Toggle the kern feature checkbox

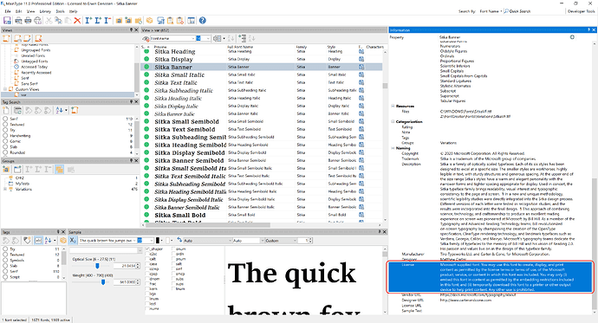pos(147,288)
